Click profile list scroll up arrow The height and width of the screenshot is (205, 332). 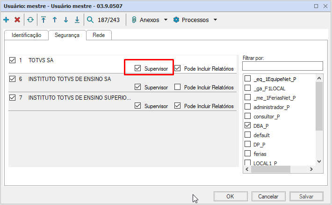click(x=319, y=78)
